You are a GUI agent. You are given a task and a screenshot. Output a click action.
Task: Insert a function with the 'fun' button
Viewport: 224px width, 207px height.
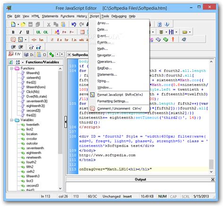(x=41, y=40)
